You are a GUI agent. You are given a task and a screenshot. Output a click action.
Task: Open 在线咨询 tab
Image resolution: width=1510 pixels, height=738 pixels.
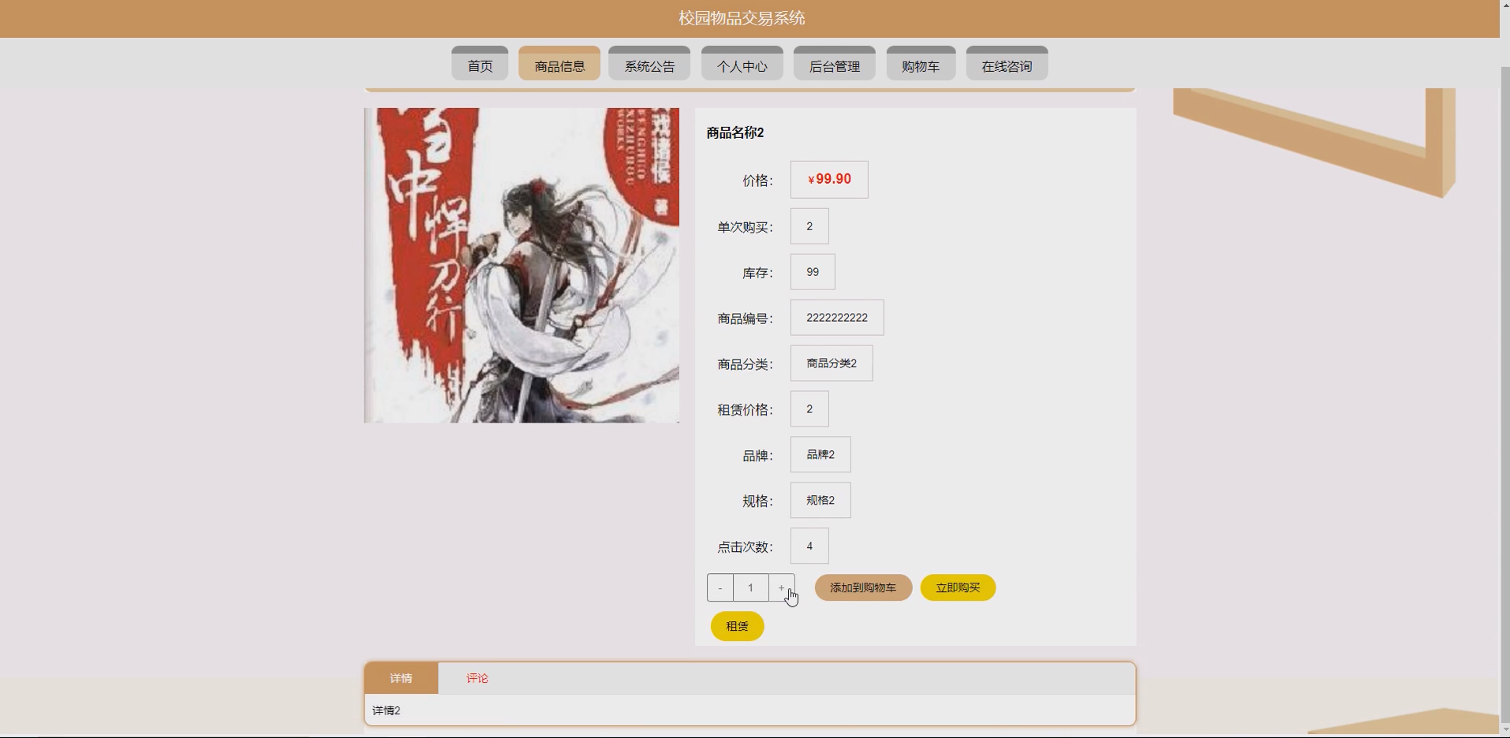(x=1007, y=63)
